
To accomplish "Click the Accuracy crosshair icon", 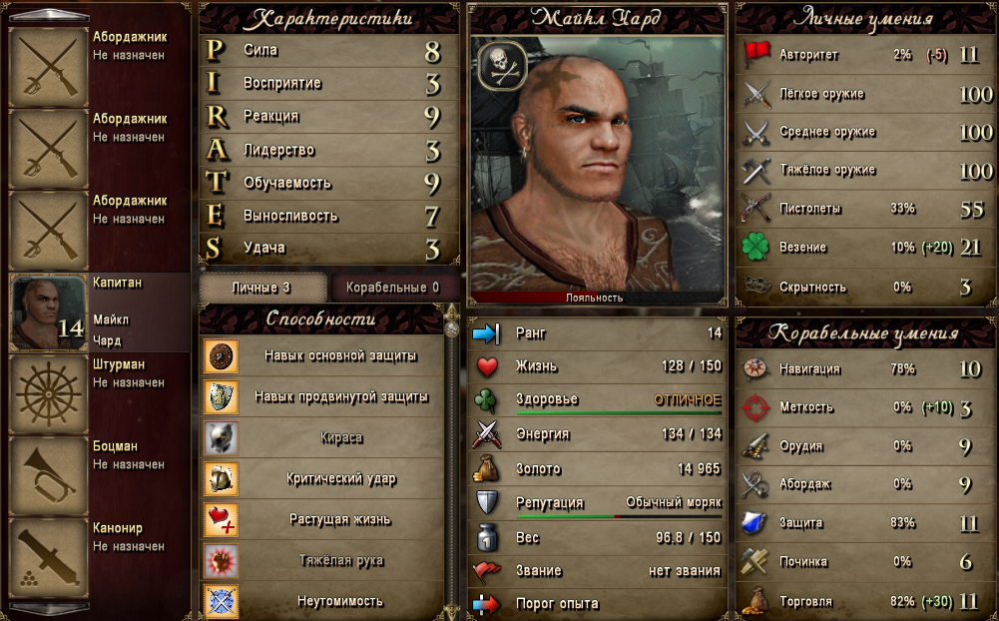I will point(756,407).
